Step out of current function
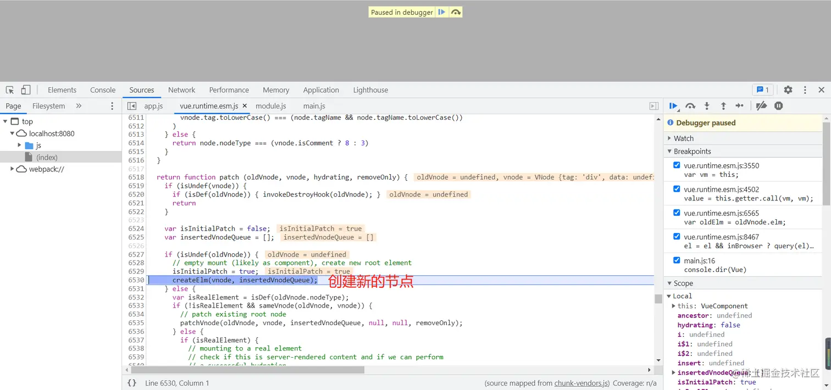831x390 pixels. click(723, 106)
